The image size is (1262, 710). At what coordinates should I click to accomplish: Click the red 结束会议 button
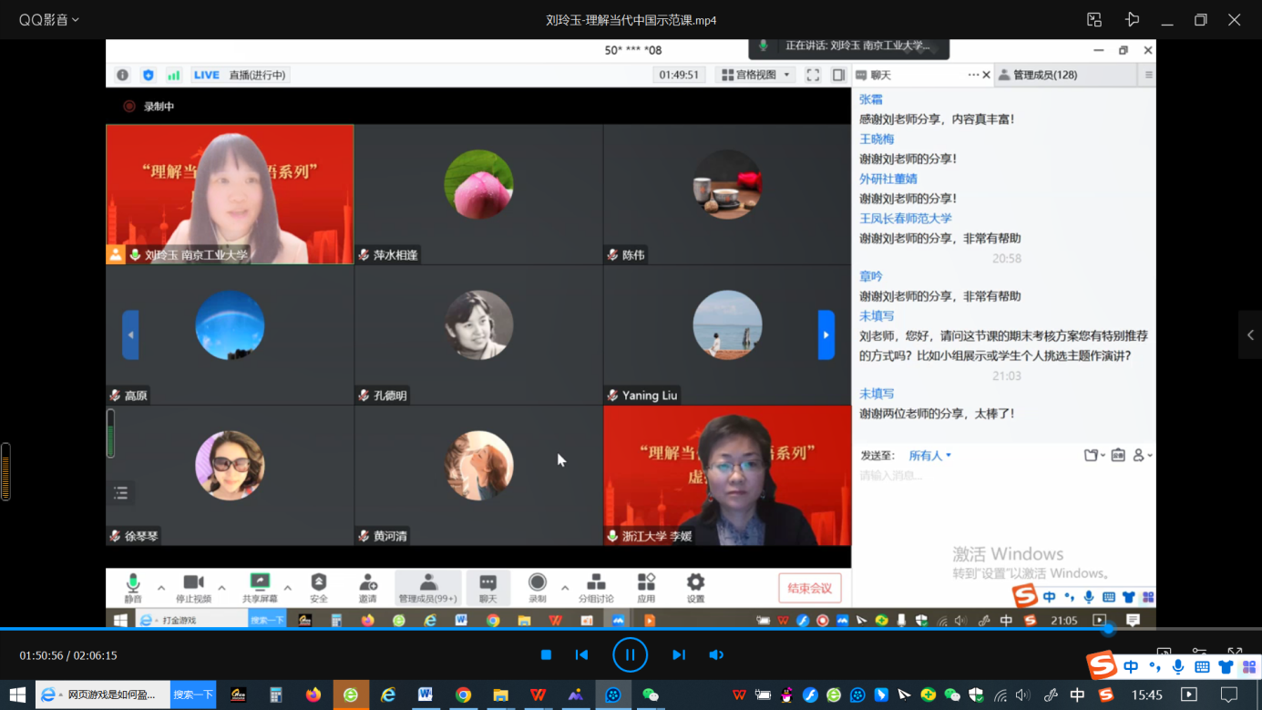pos(809,589)
